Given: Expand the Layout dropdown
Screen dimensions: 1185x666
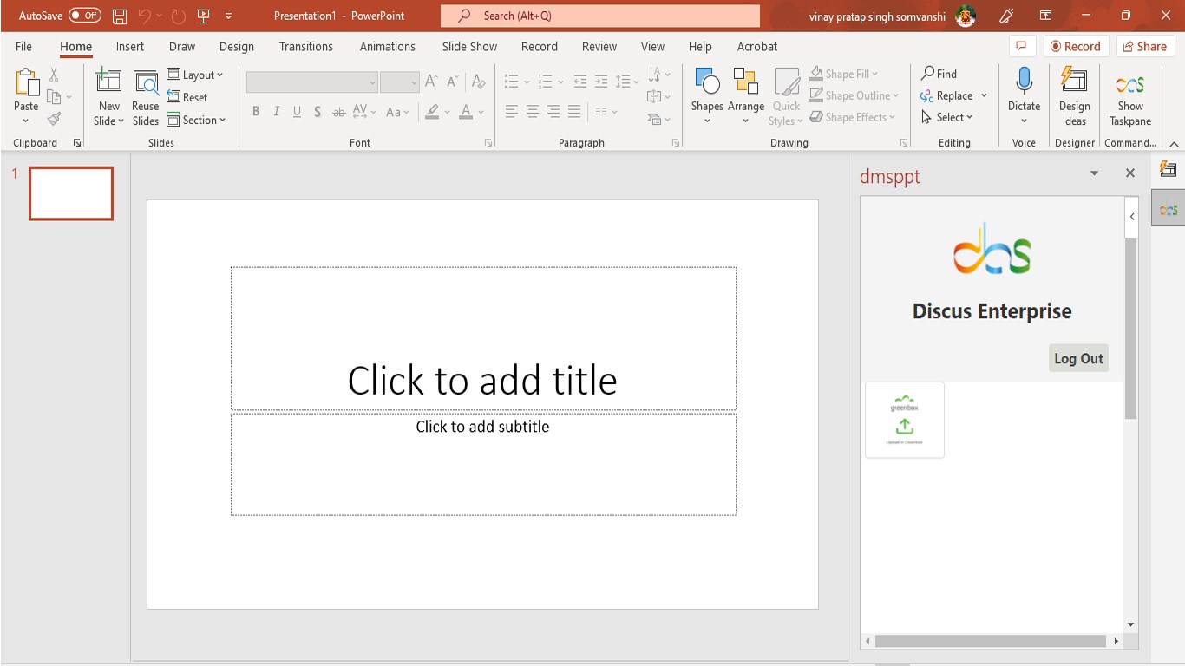Looking at the screenshot, I should click(x=195, y=75).
